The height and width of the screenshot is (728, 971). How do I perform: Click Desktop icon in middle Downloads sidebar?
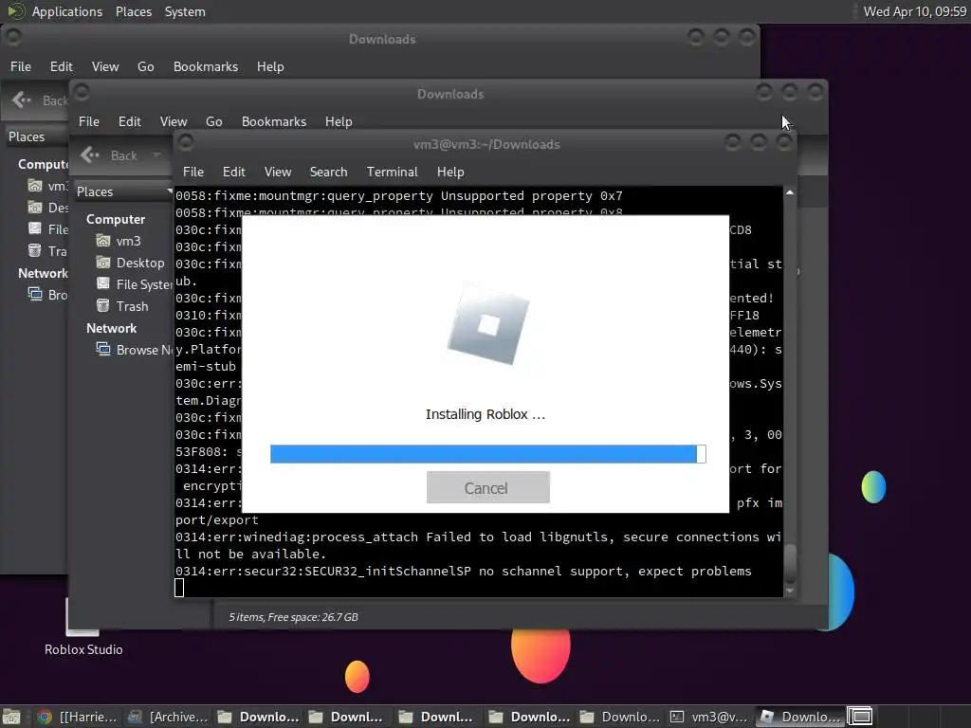coord(102,263)
